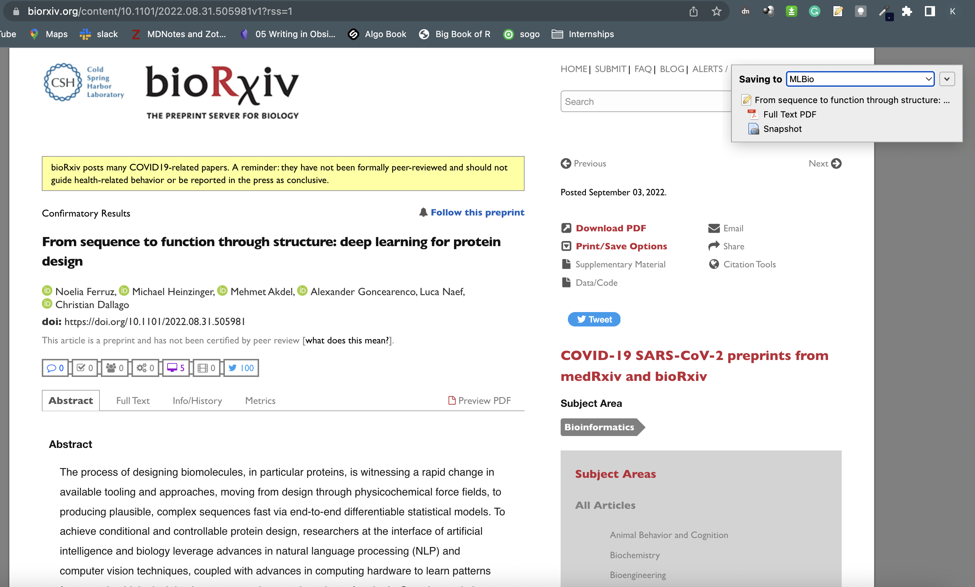This screenshot has height=587, width=975.
Task: Go to HOME in top navigation
Action: coord(574,69)
